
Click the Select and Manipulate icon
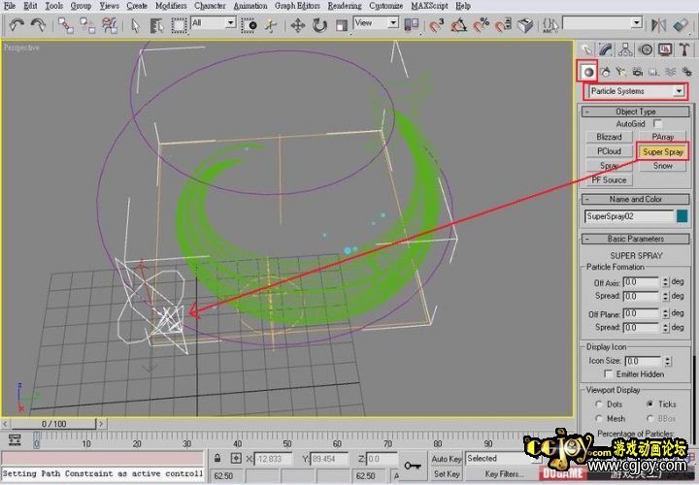pos(271,25)
